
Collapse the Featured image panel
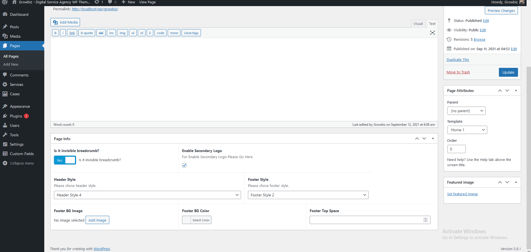(x=516, y=182)
